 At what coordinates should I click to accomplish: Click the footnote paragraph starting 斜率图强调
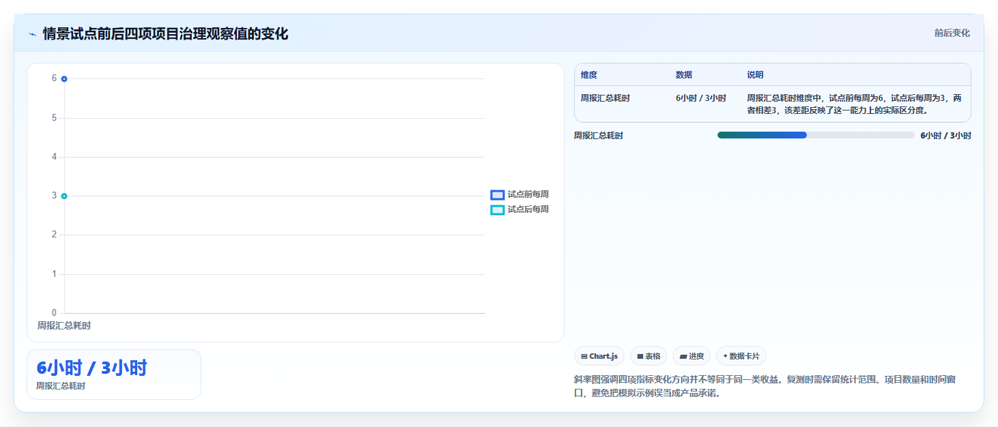[x=765, y=386]
